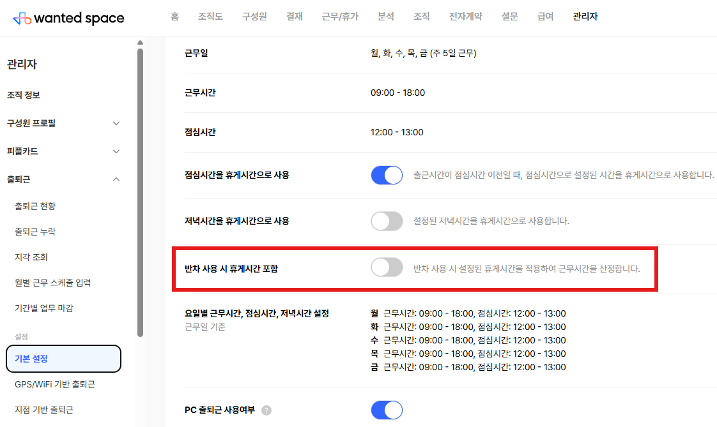
Task: Turn off PC 출퇴근 사용여부 switch
Action: [387, 410]
